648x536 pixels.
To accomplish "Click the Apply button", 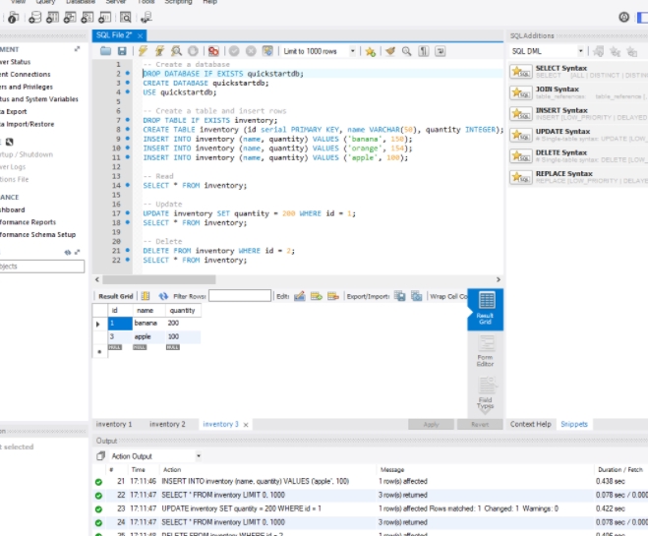I will click(x=430, y=424).
